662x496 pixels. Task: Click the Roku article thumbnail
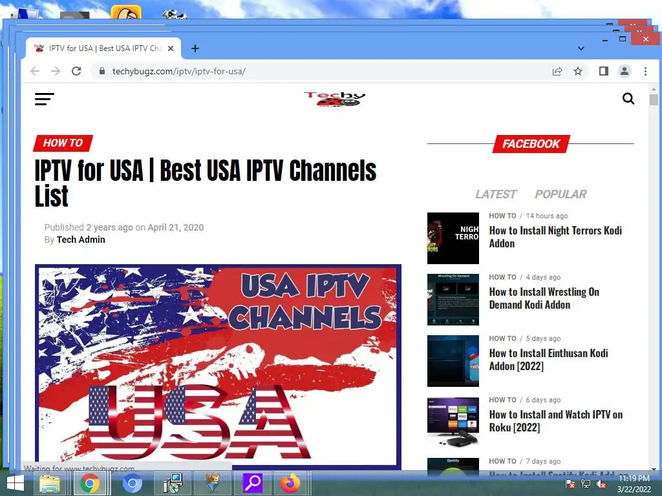453,422
